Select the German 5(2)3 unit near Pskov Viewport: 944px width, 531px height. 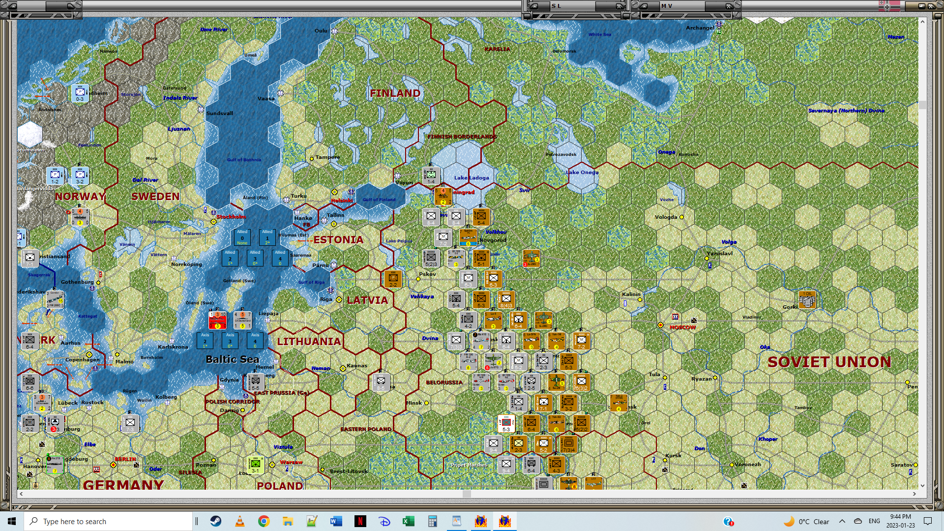(431, 258)
